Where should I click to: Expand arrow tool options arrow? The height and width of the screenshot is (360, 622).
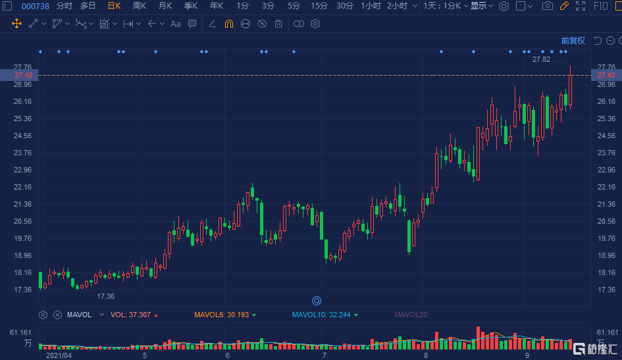(162, 24)
